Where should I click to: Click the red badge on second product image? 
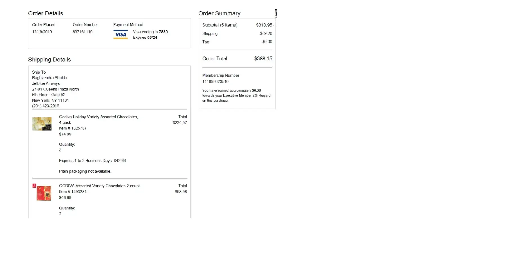click(34, 185)
